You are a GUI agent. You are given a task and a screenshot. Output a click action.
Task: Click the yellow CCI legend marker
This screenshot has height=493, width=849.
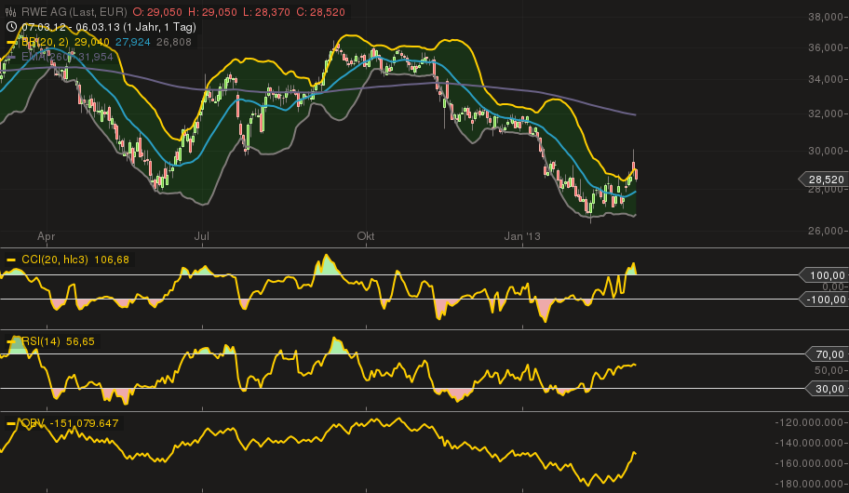(x=11, y=260)
